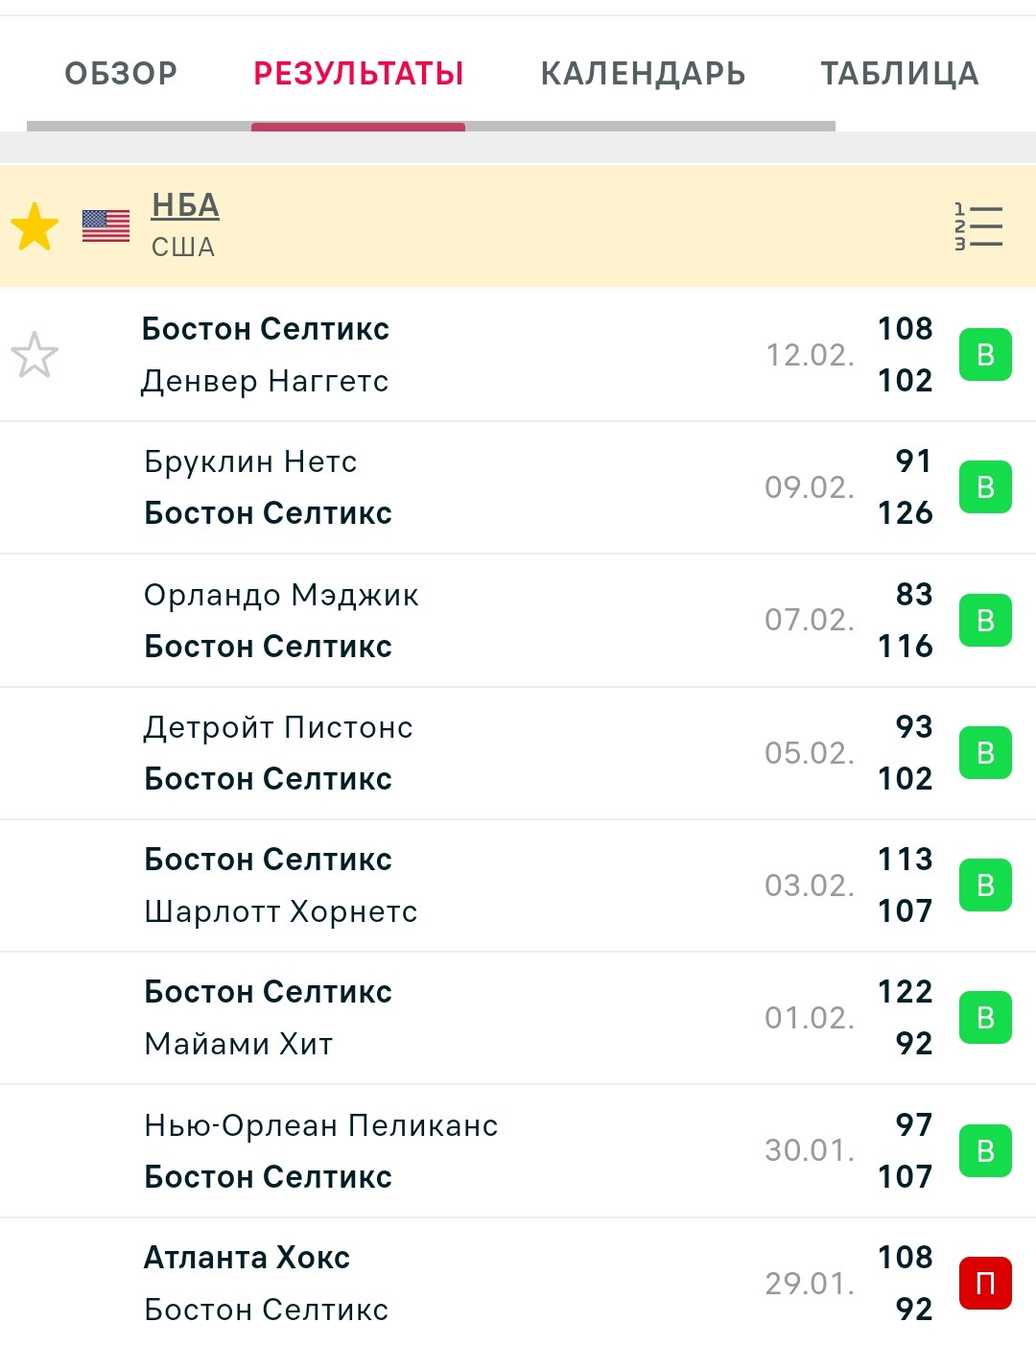
Task: Tap the green В badge for the 03.02 game
Action: pos(985,886)
